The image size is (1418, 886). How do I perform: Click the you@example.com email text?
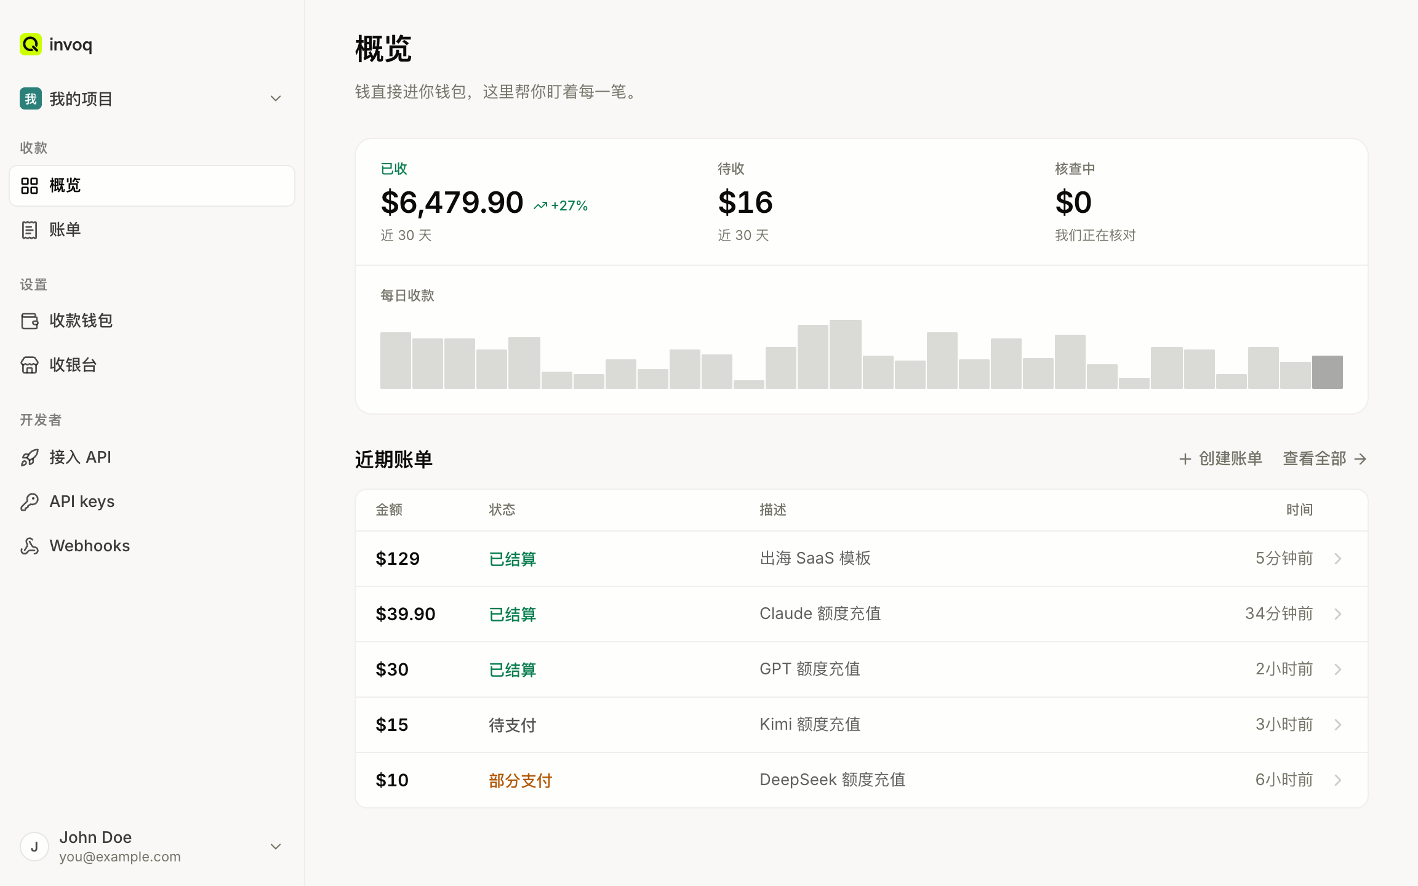click(120, 856)
